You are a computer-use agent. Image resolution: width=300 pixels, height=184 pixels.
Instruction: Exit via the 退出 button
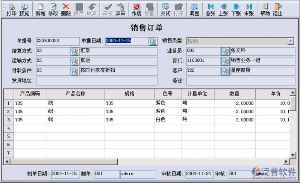(x=277, y=9)
